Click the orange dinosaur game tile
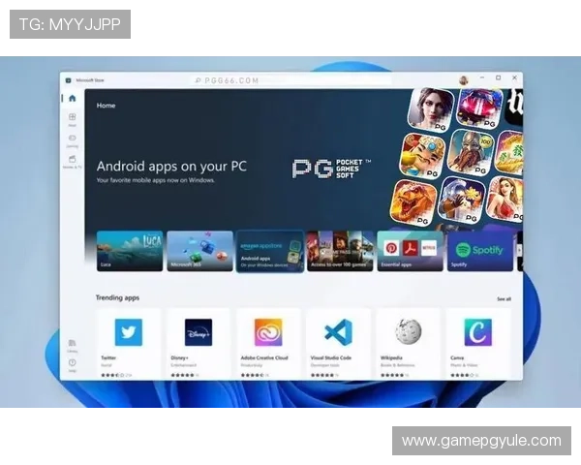The image size is (581, 465). click(x=413, y=202)
